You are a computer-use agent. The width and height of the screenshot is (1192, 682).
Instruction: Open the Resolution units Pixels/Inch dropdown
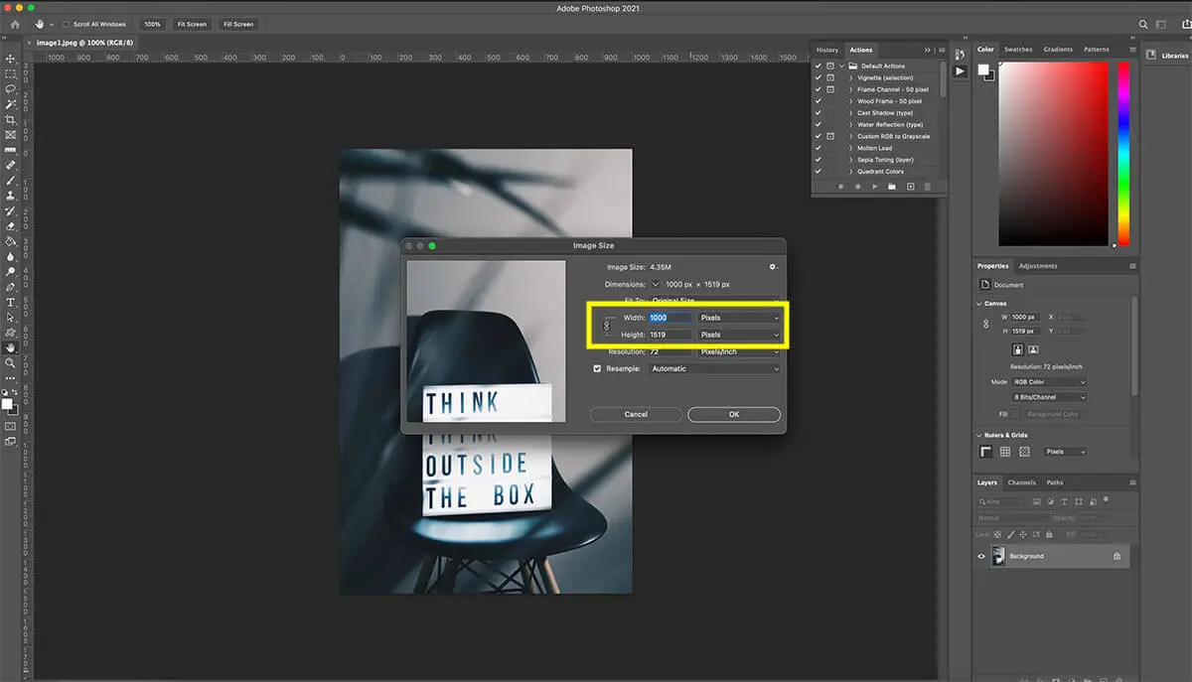739,351
